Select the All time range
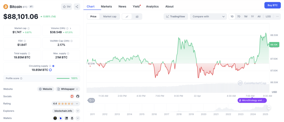Screen dimensions: 284x122 point(259,16)
